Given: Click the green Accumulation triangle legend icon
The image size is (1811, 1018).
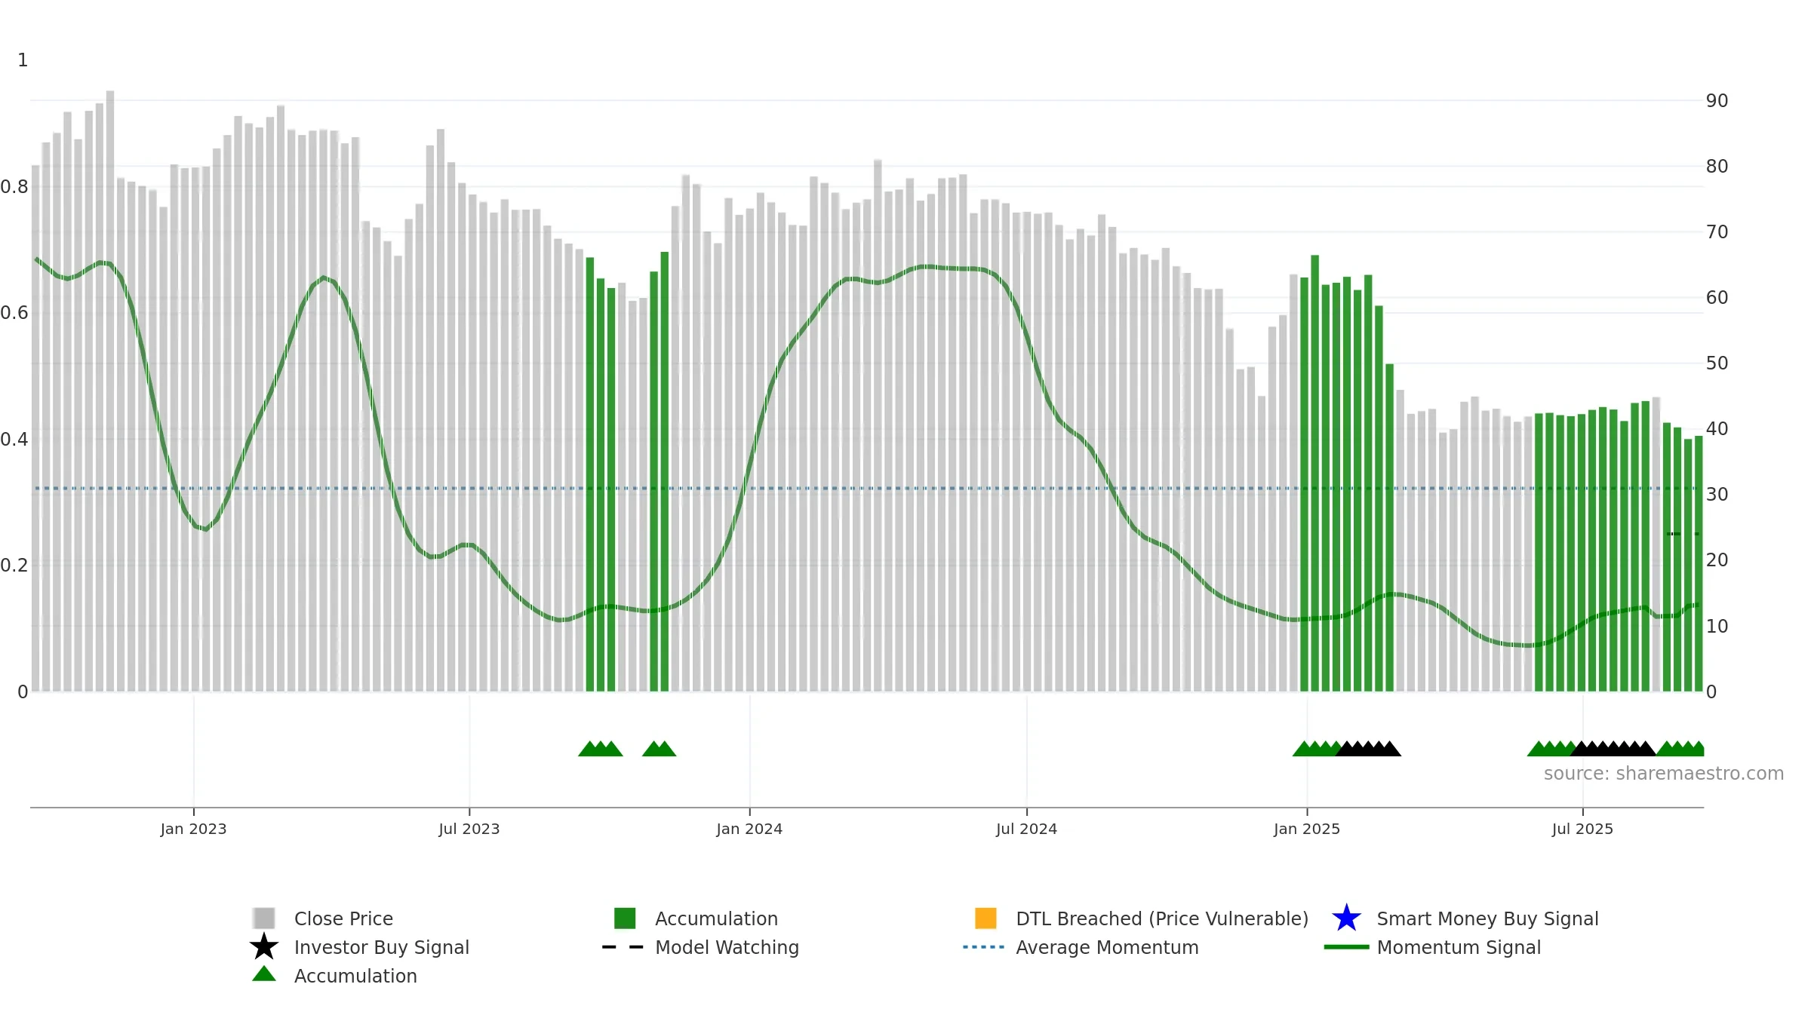Looking at the screenshot, I should pyautogui.click(x=264, y=974).
